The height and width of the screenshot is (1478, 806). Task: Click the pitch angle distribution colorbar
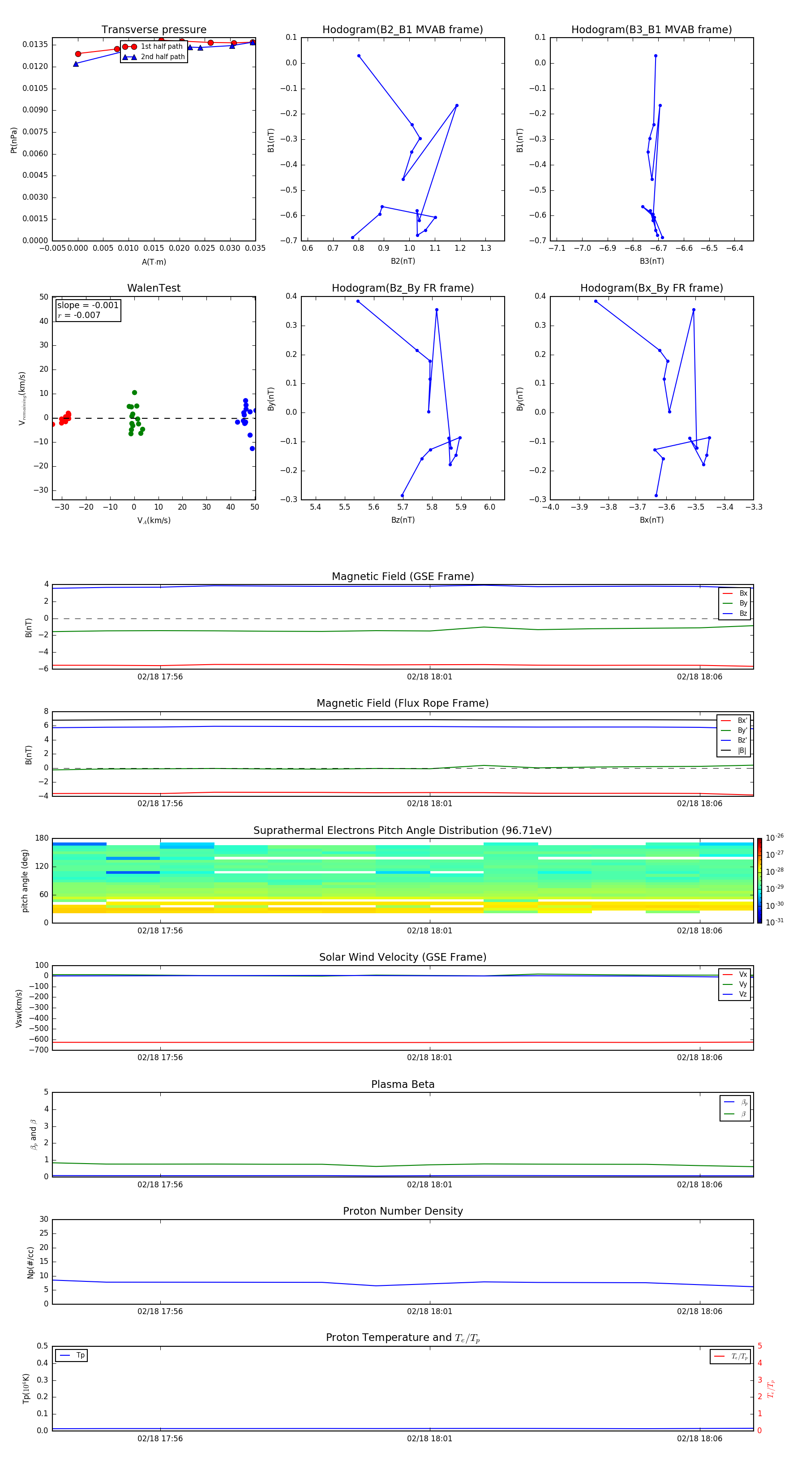(759, 881)
